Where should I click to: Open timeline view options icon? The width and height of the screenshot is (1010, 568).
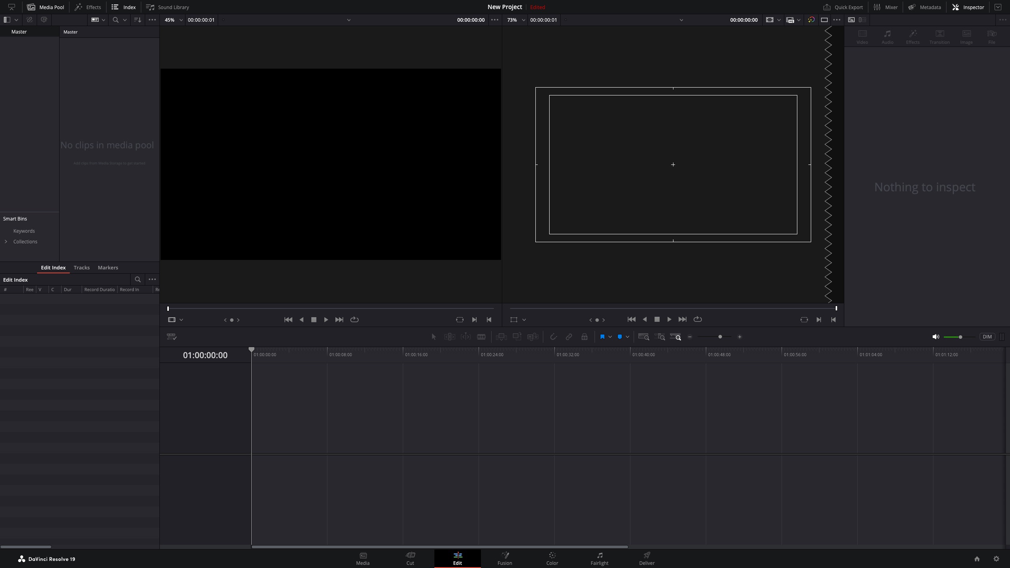click(172, 337)
